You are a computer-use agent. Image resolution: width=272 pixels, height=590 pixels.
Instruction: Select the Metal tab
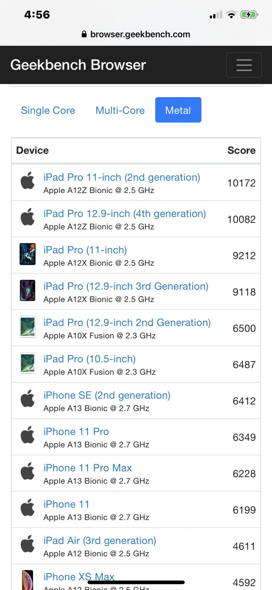pos(178,110)
